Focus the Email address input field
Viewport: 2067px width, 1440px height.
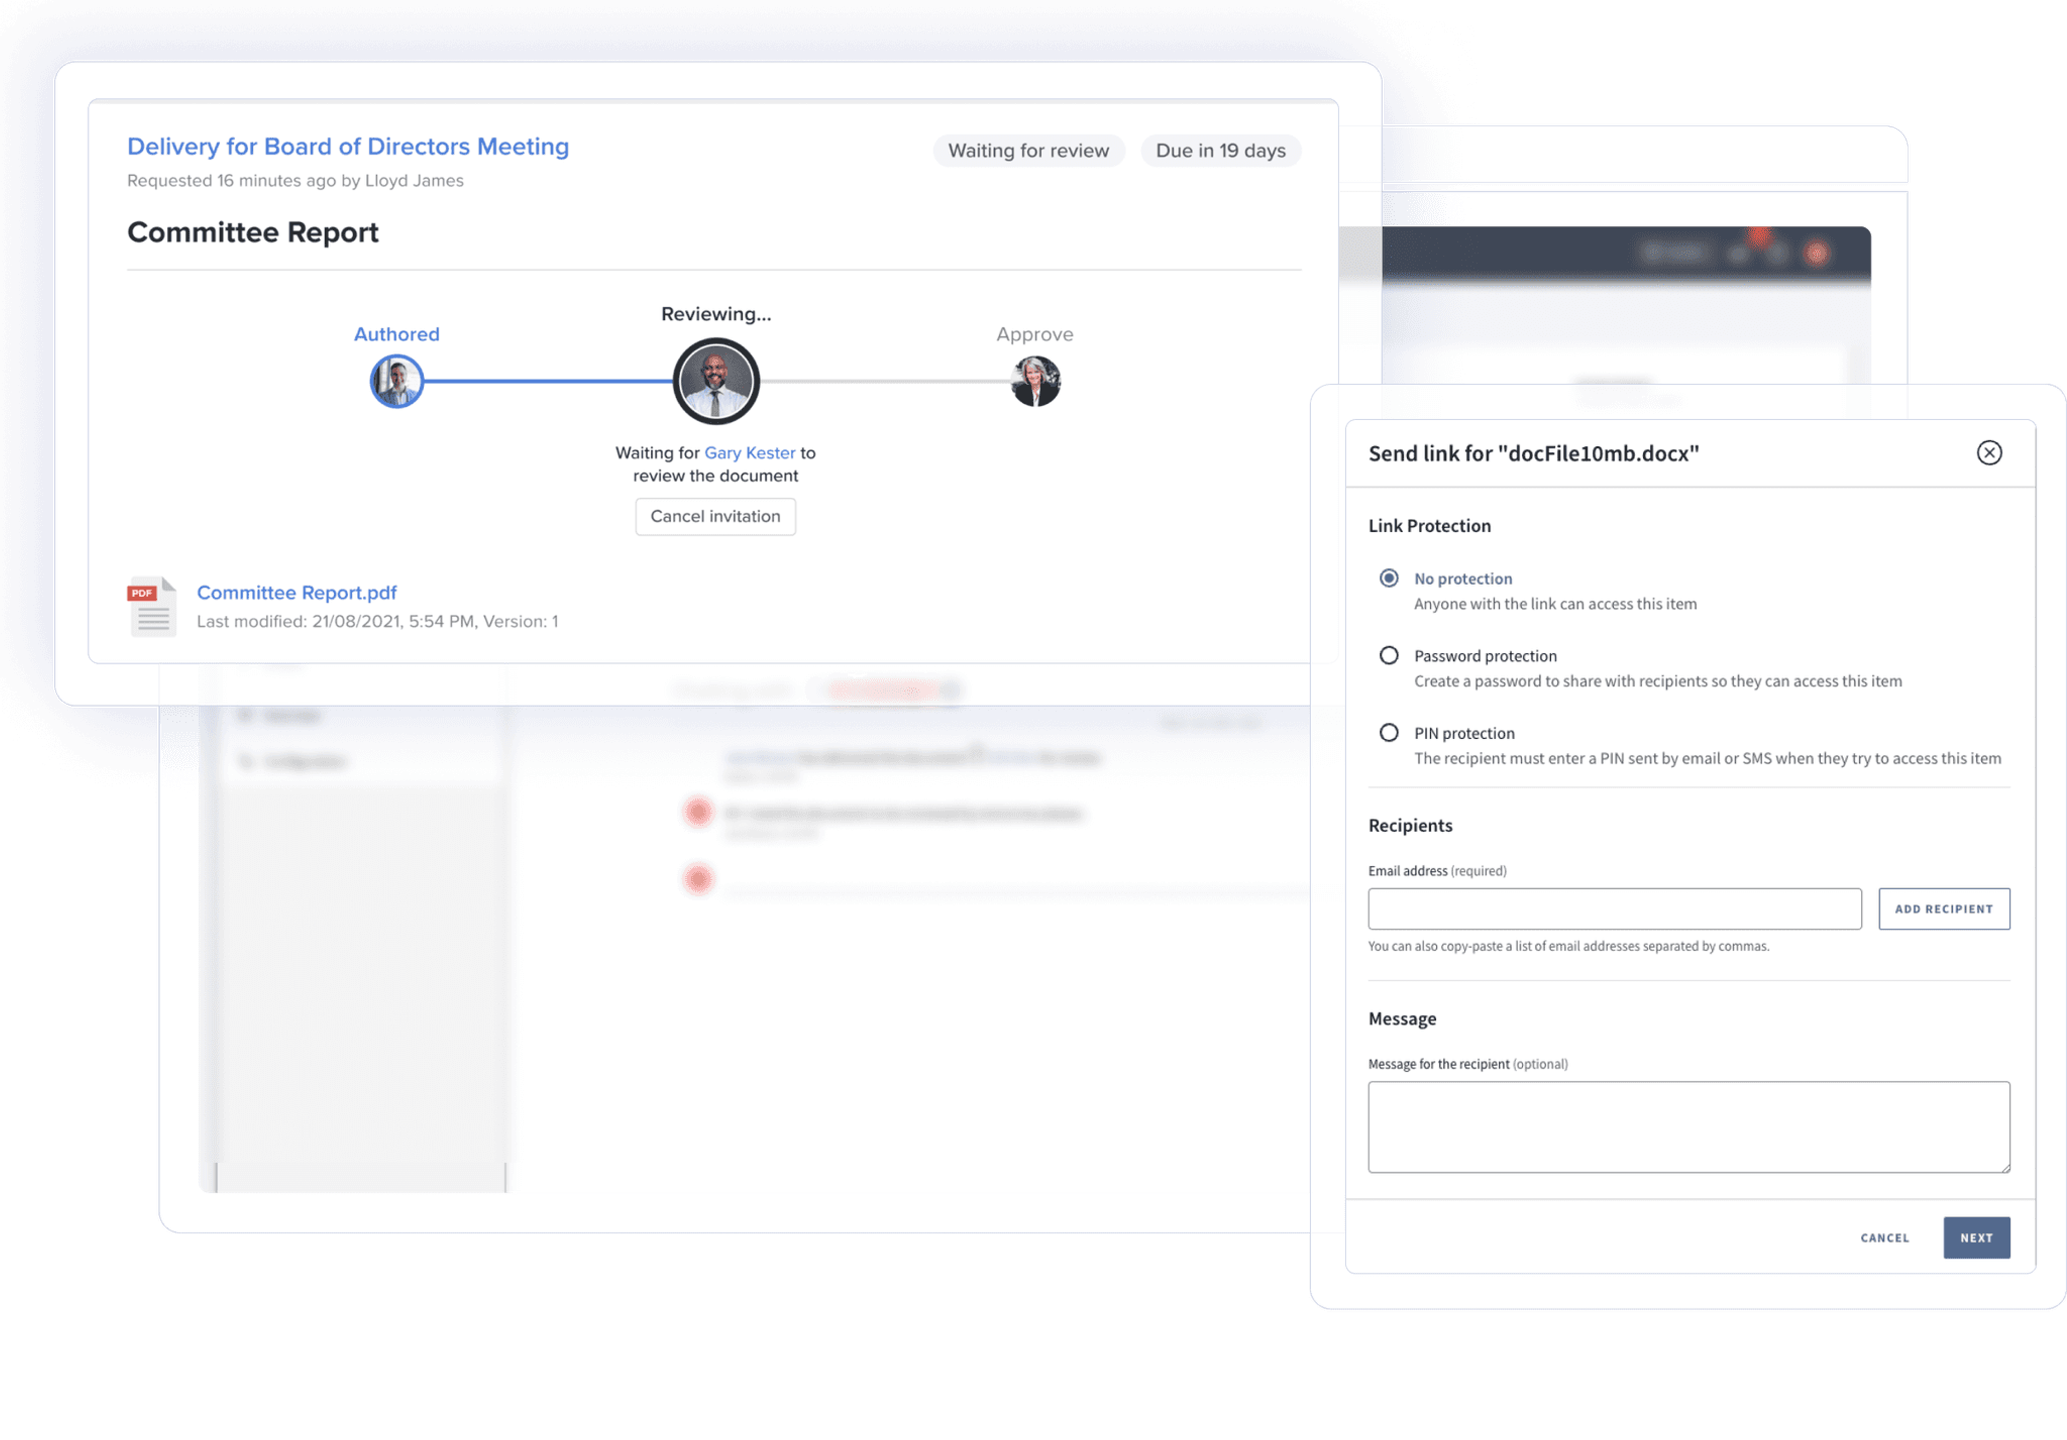[1614, 909]
